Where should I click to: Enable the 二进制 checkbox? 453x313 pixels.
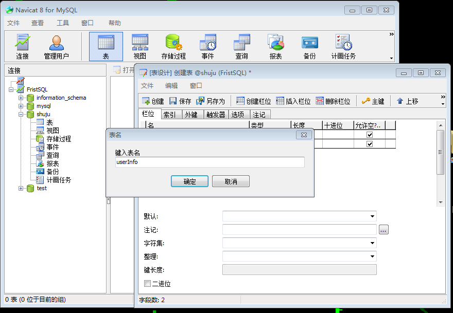pyautogui.click(x=147, y=283)
